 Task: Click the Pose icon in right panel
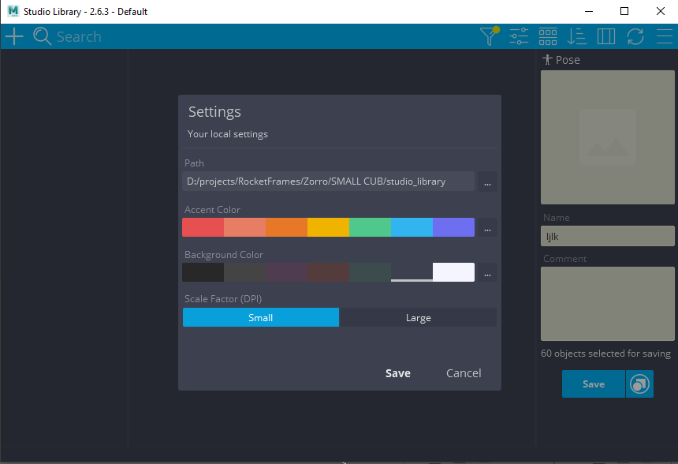[546, 59]
